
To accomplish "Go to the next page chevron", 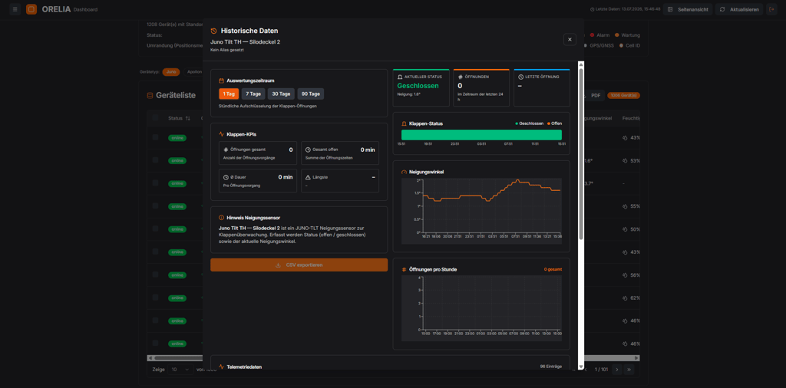I will tap(618, 370).
